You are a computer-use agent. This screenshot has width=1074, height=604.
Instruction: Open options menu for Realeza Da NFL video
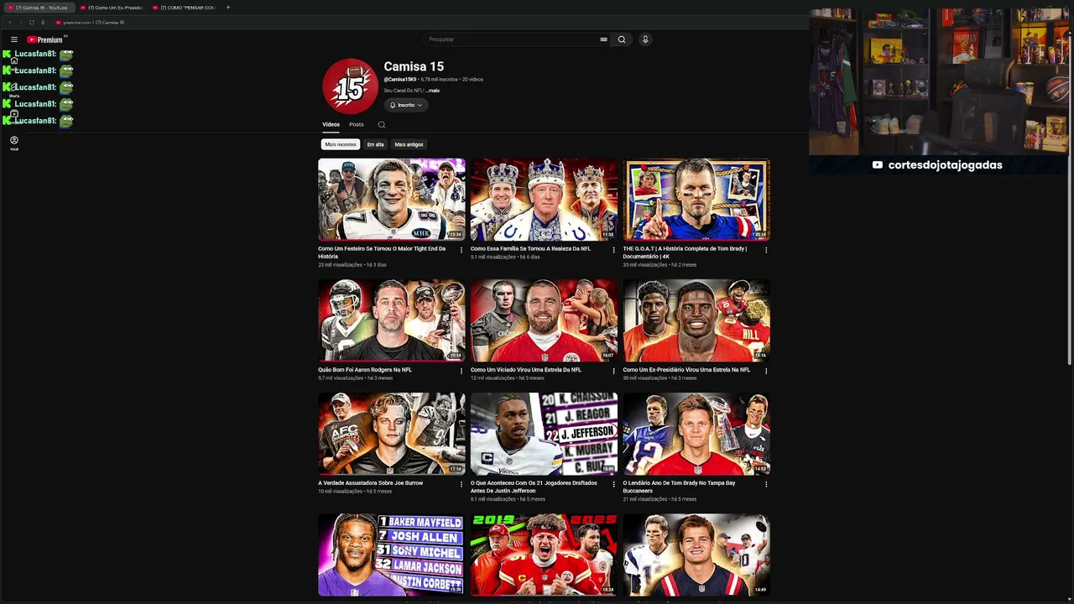[x=613, y=250]
